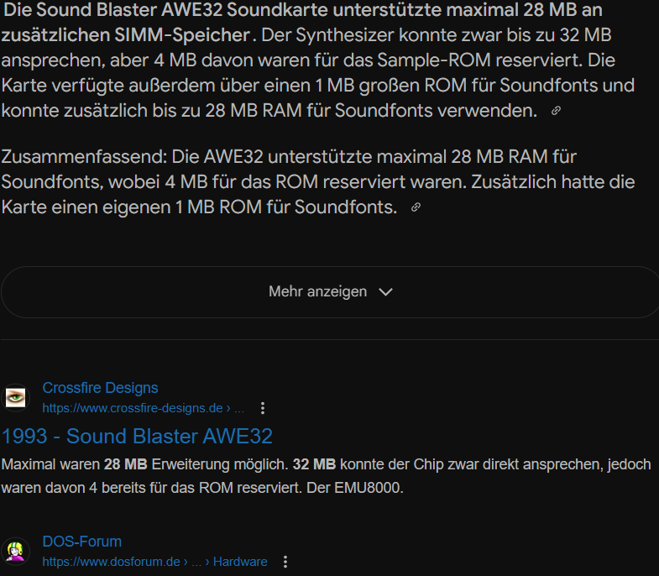
Task: Click the Crossfire Designs eye favicon
Action: [x=16, y=398]
